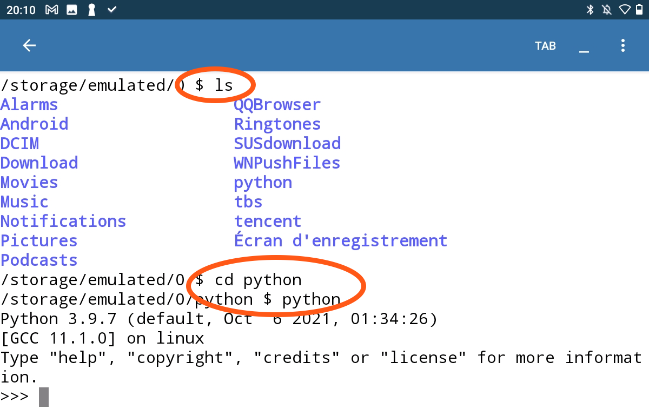
Task: Tap the underscore icon in the toolbar
Action: (x=584, y=46)
